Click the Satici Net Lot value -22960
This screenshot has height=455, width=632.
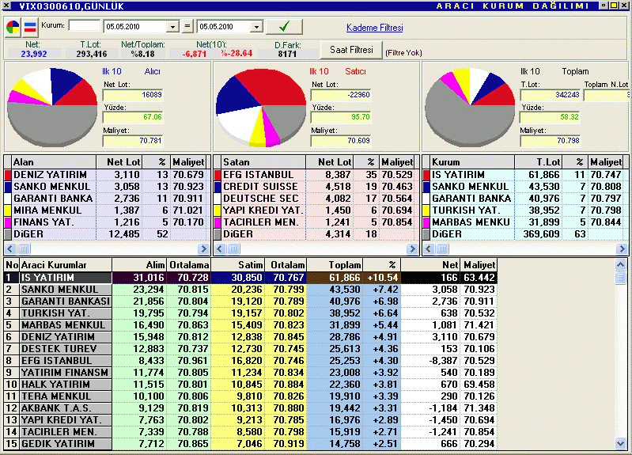[x=341, y=95]
